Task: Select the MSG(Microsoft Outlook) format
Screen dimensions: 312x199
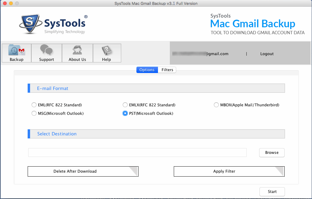Action: click(34, 113)
